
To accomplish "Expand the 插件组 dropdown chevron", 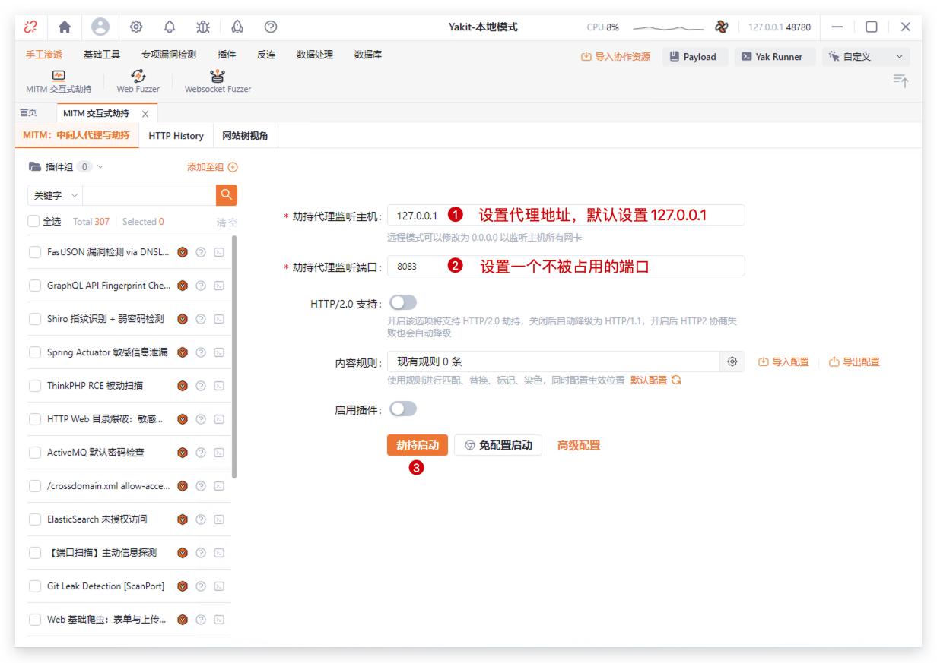I will [x=100, y=167].
